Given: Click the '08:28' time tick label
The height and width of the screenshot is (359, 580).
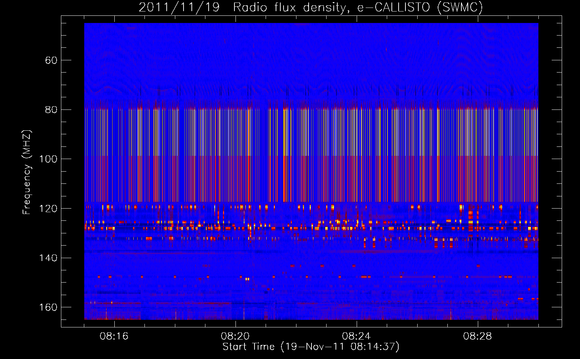Looking at the screenshot, I should [477, 336].
